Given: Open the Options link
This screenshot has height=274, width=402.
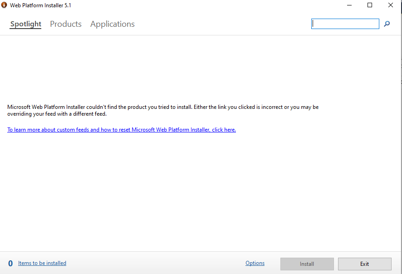Looking at the screenshot, I should [255, 263].
